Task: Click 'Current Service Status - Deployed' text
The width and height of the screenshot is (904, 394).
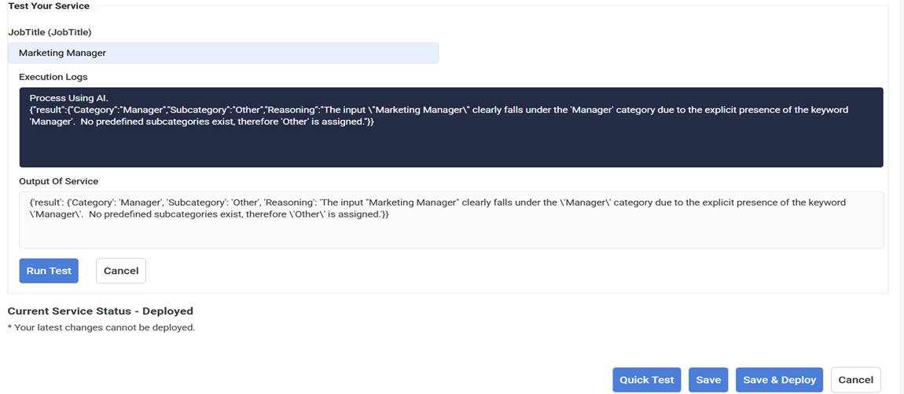Action: [100, 311]
